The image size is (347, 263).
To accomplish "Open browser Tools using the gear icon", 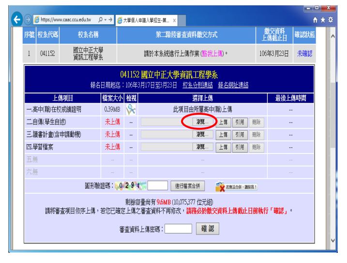I will coord(331,20).
